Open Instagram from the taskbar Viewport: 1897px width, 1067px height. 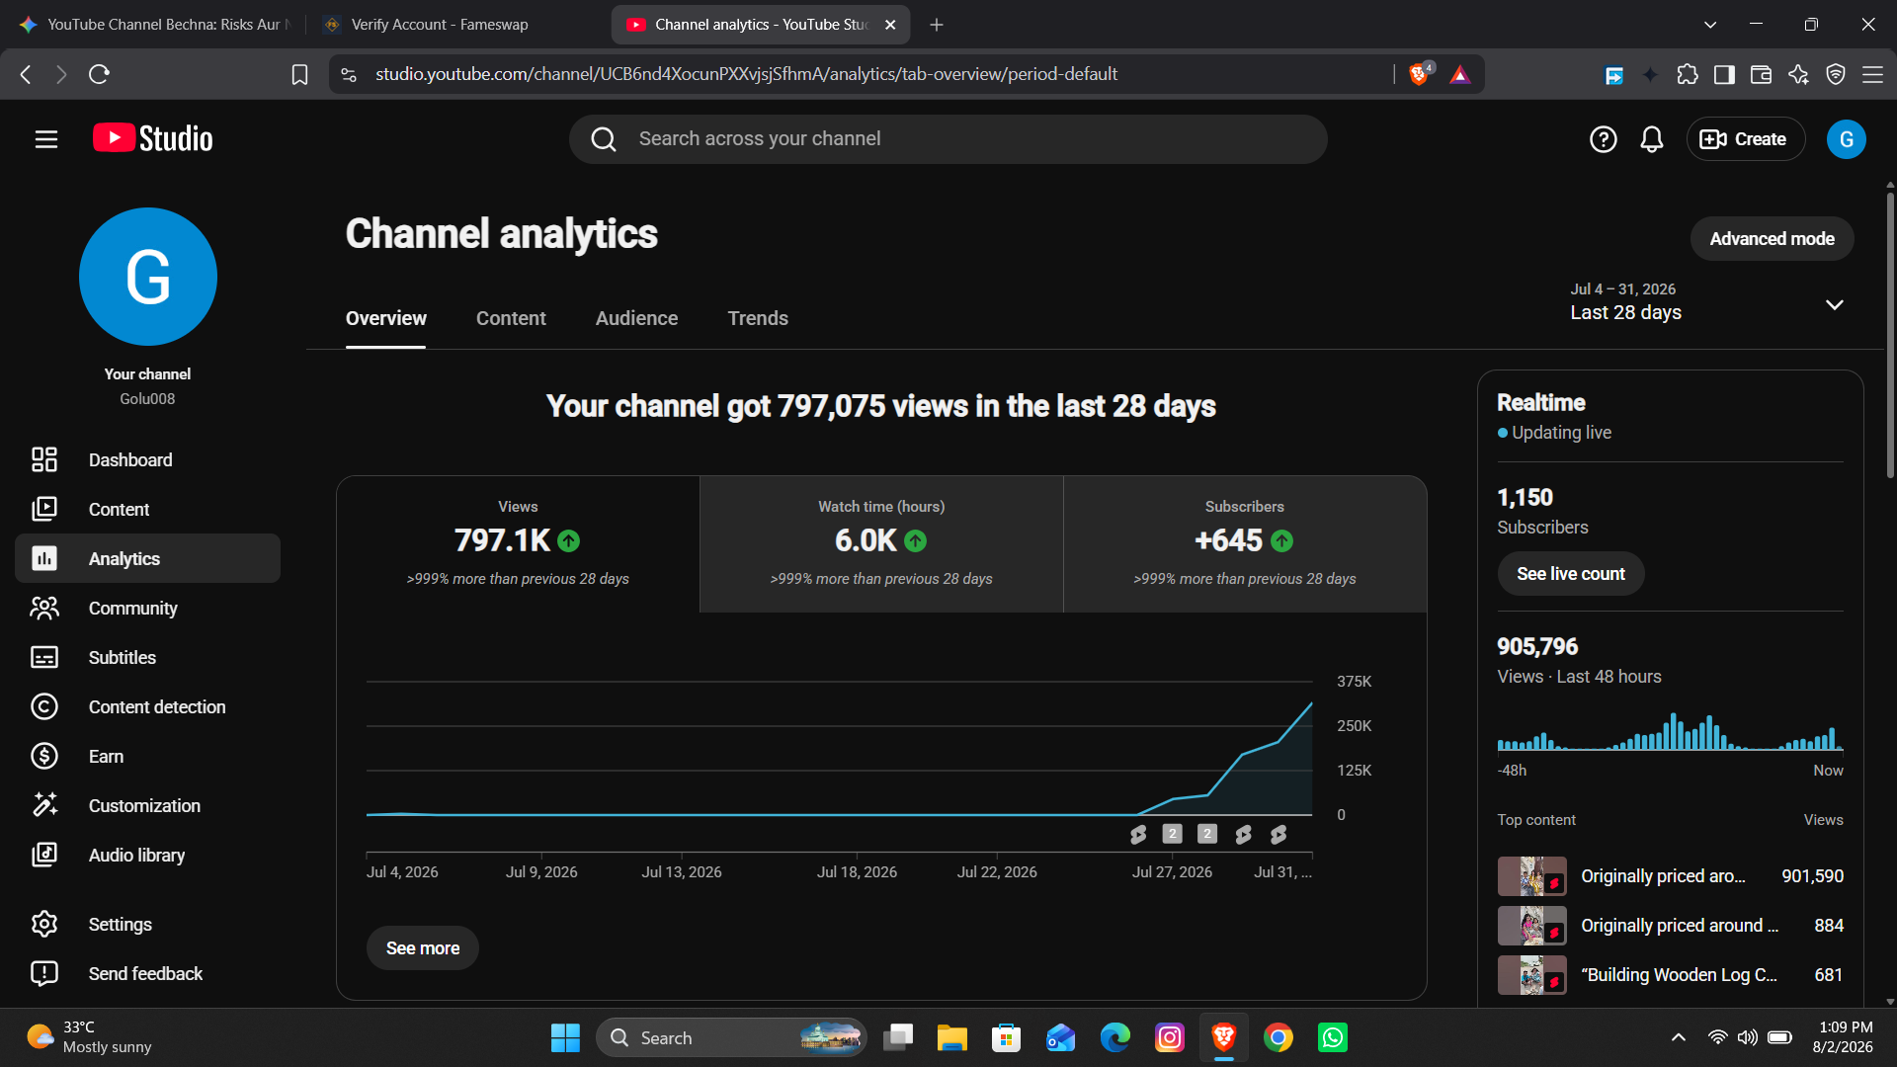(x=1169, y=1037)
